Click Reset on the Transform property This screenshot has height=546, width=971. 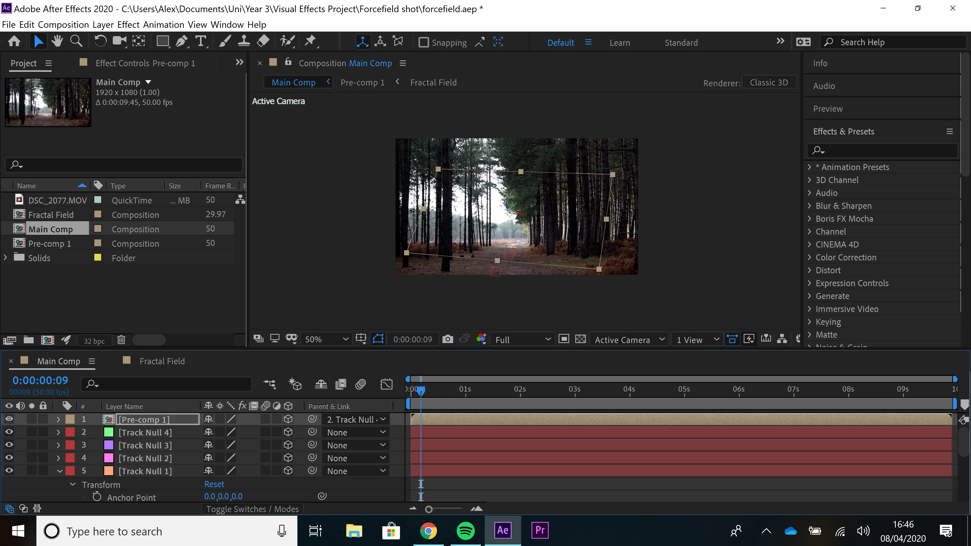[214, 484]
